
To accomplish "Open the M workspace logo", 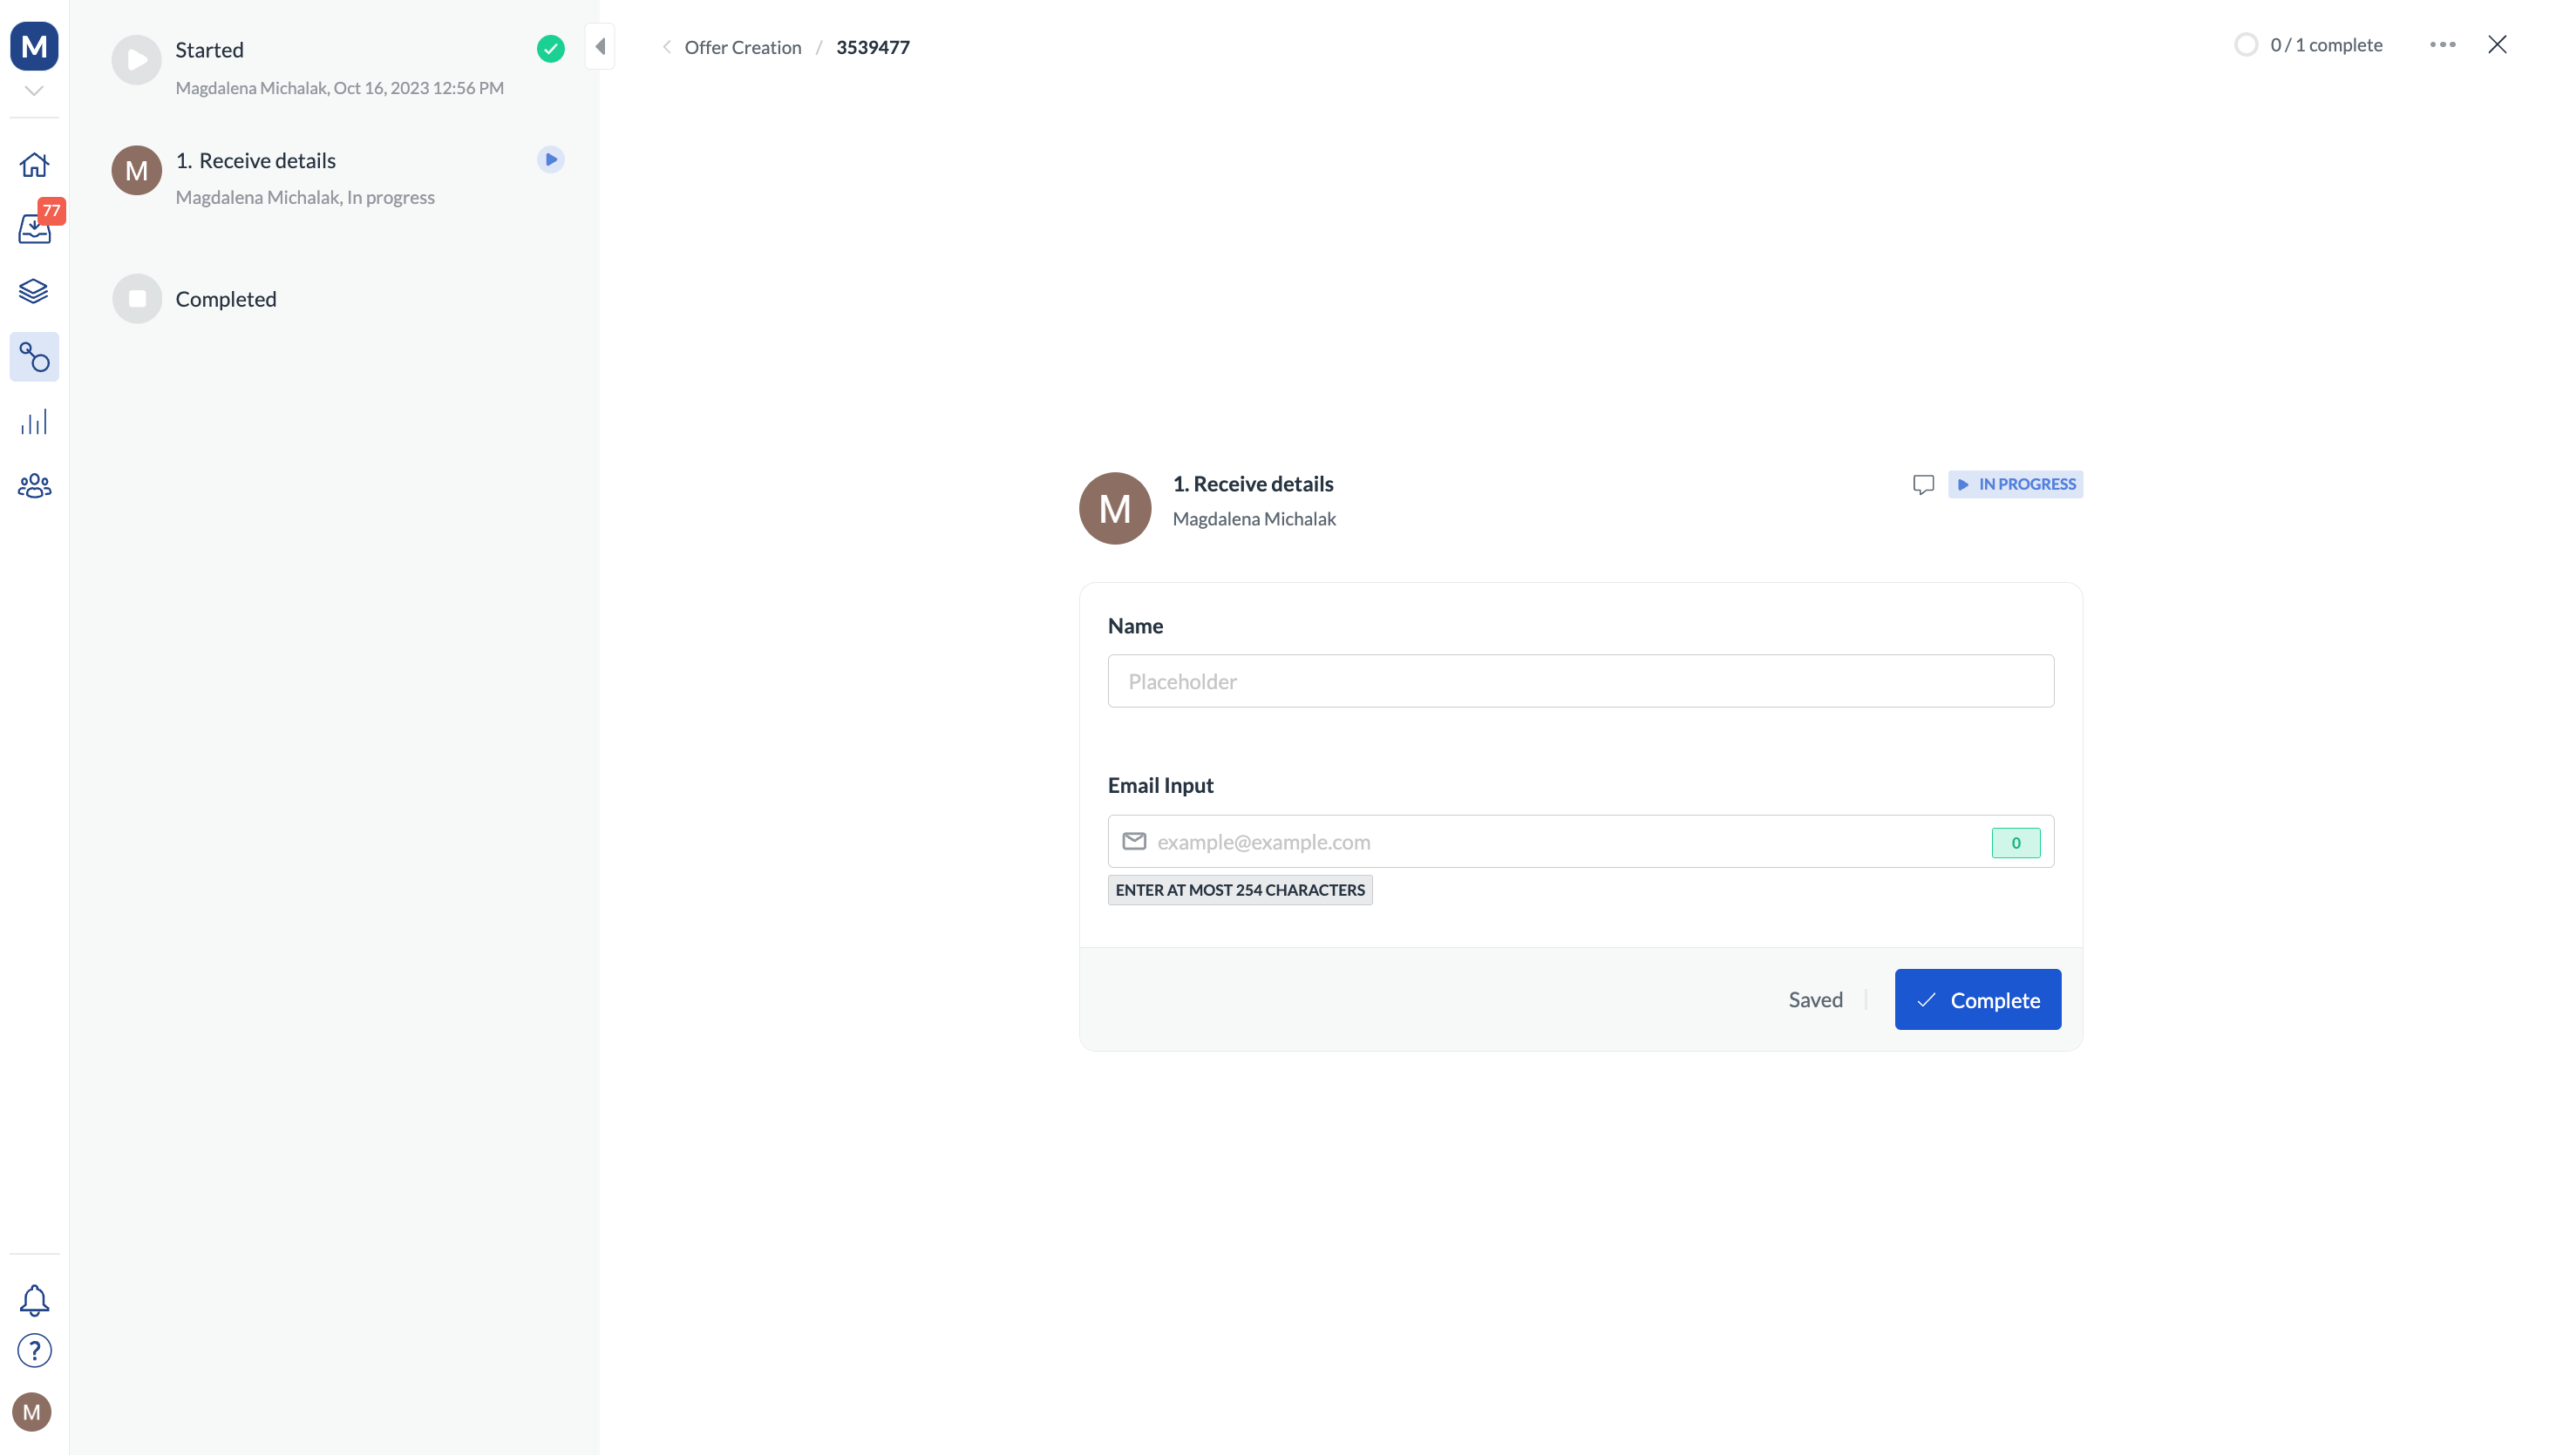I will coord(34,46).
